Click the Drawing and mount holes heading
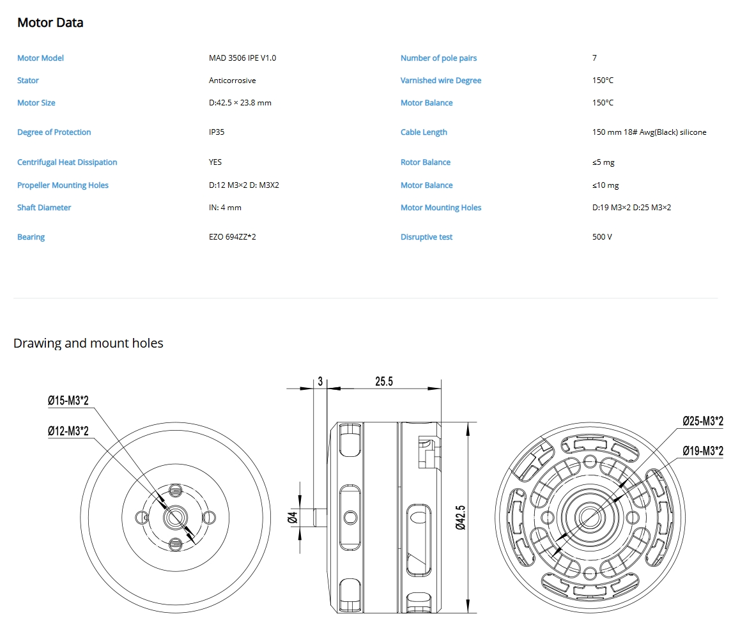Viewport: 747px width, 639px height. pos(88,343)
